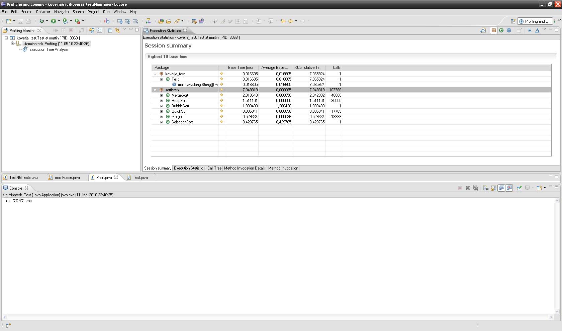Image resolution: width=562 pixels, height=331 pixels.
Task: Click the Remove Launch X icon in Console
Action: point(468,188)
